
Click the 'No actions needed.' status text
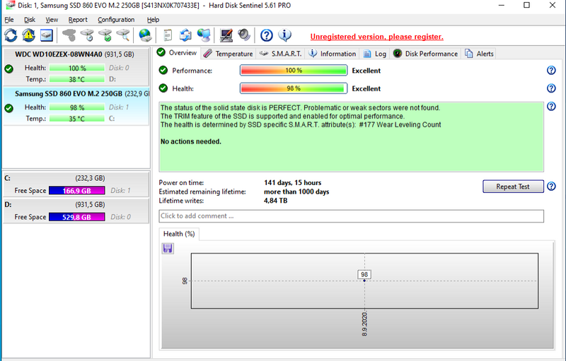[x=190, y=141]
